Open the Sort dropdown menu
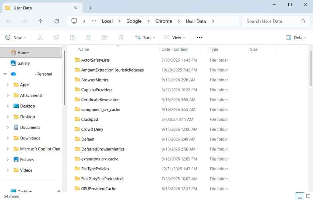Screen dimensions: 313x200 pos(145,37)
